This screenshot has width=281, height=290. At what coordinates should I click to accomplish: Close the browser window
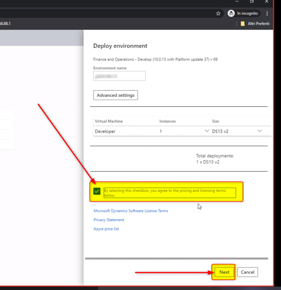tap(267, 2)
